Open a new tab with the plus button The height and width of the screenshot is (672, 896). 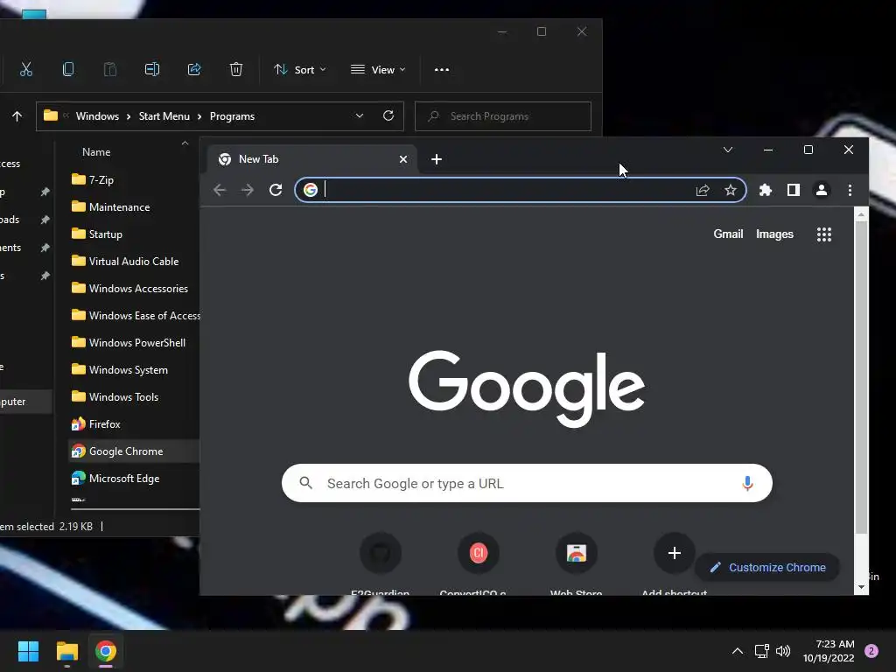[x=437, y=159]
